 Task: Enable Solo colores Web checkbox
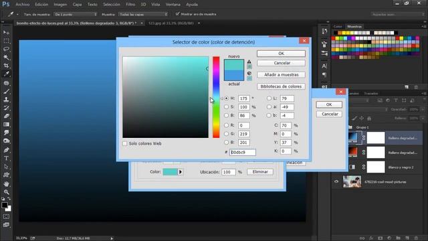(x=125, y=143)
